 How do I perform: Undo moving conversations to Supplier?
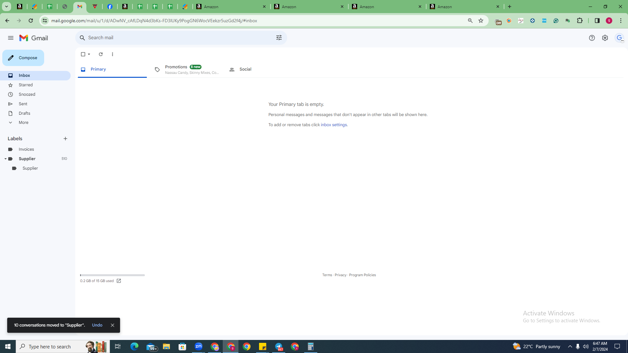(97, 325)
